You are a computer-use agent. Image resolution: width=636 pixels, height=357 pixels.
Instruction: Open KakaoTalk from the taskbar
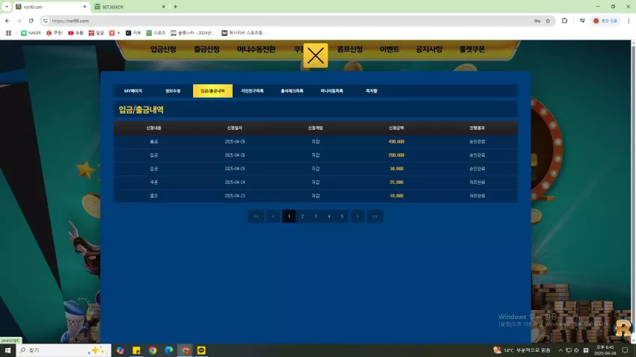[x=201, y=350]
